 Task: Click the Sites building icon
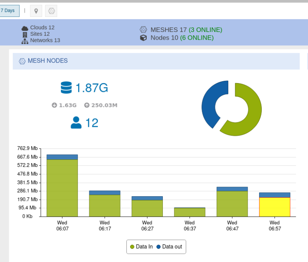click(x=25, y=34)
